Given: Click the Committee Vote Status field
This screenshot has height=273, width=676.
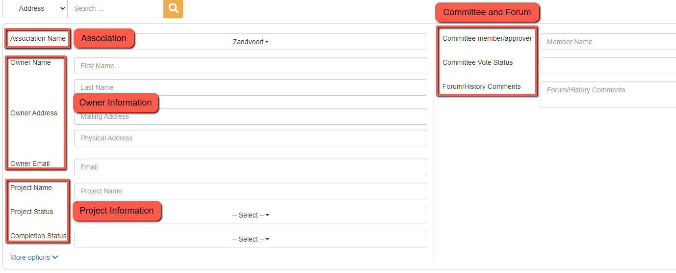Looking at the screenshot, I should coord(608,66).
